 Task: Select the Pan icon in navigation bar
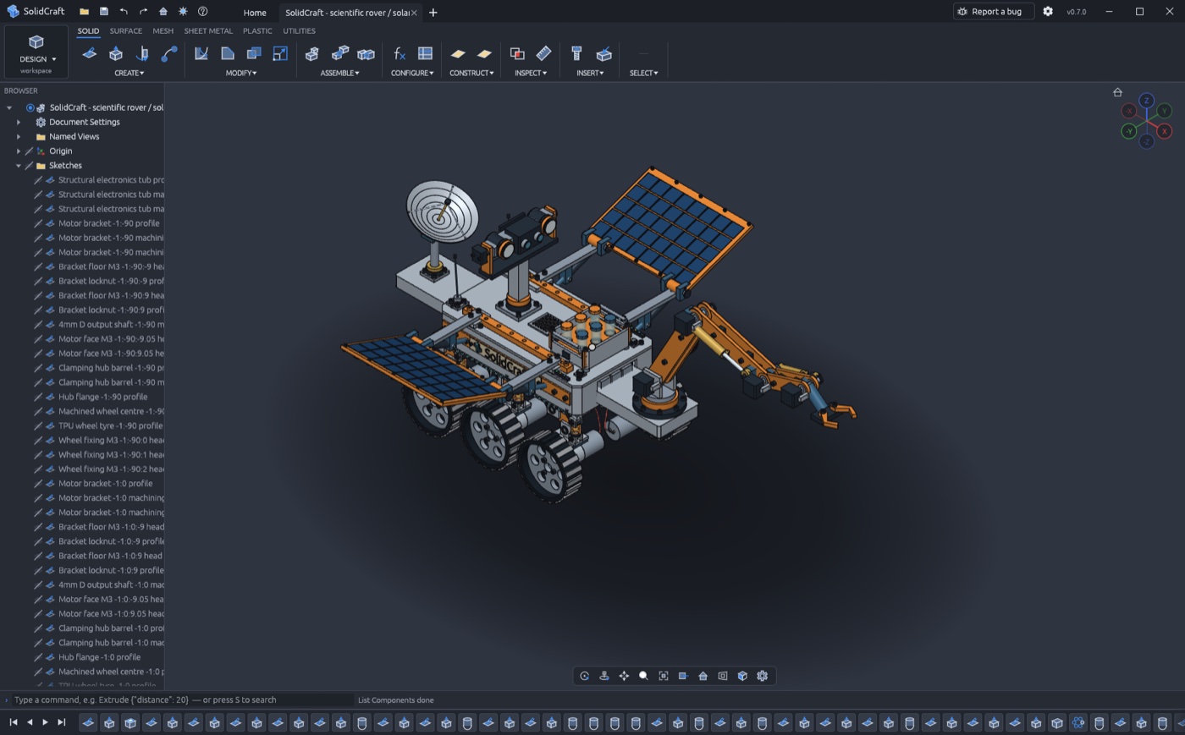coord(624,676)
